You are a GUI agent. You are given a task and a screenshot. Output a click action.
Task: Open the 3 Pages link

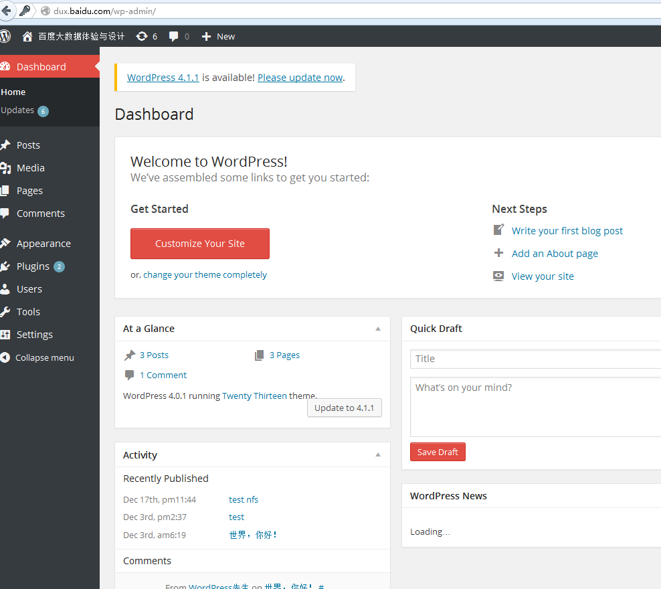[284, 355]
